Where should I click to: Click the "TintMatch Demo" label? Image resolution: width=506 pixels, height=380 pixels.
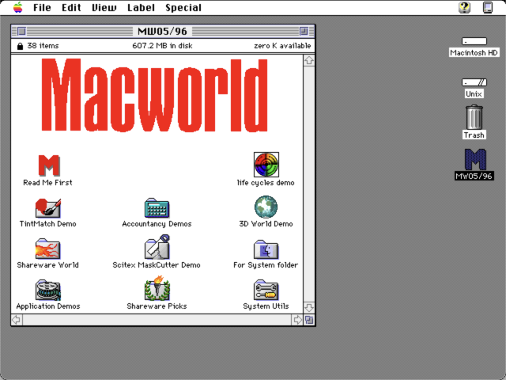(47, 223)
